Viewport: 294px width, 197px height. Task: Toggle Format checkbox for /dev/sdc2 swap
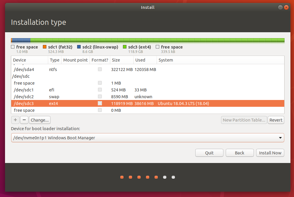[x=100, y=97]
